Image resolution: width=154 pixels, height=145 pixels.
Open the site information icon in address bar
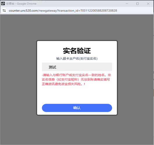(x=4, y=10)
